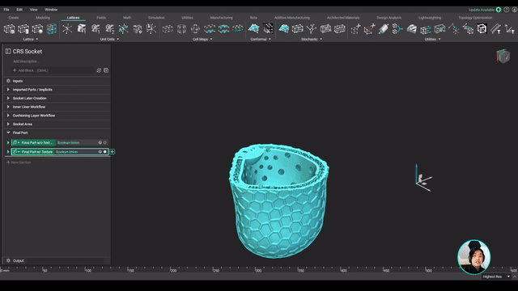Screen dimensions: 518x291
Task: Switch to the Create ribbon tab
Action: (14, 18)
